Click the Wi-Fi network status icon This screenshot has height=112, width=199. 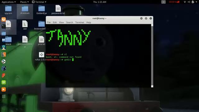click(185, 2)
